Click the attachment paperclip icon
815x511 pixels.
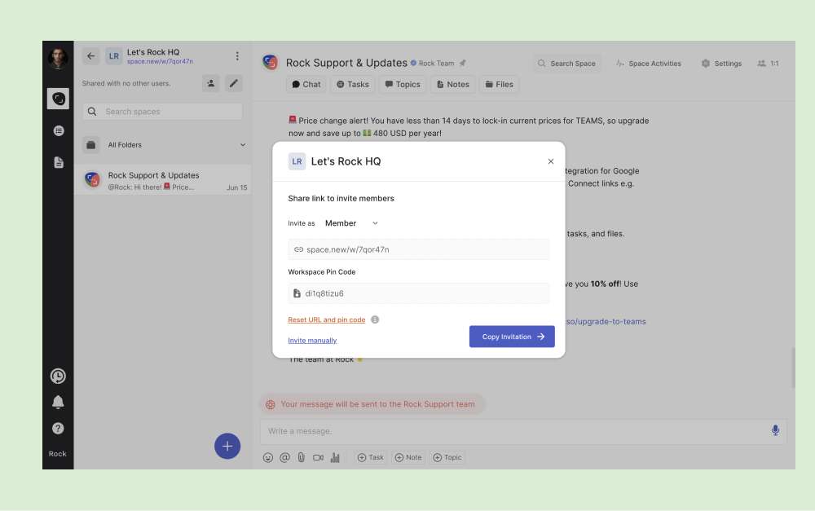pos(302,457)
